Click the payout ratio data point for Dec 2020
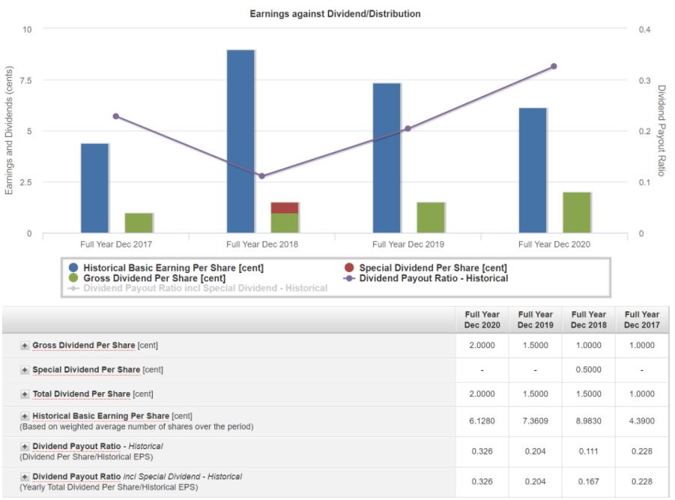675x500 pixels. (x=554, y=67)
